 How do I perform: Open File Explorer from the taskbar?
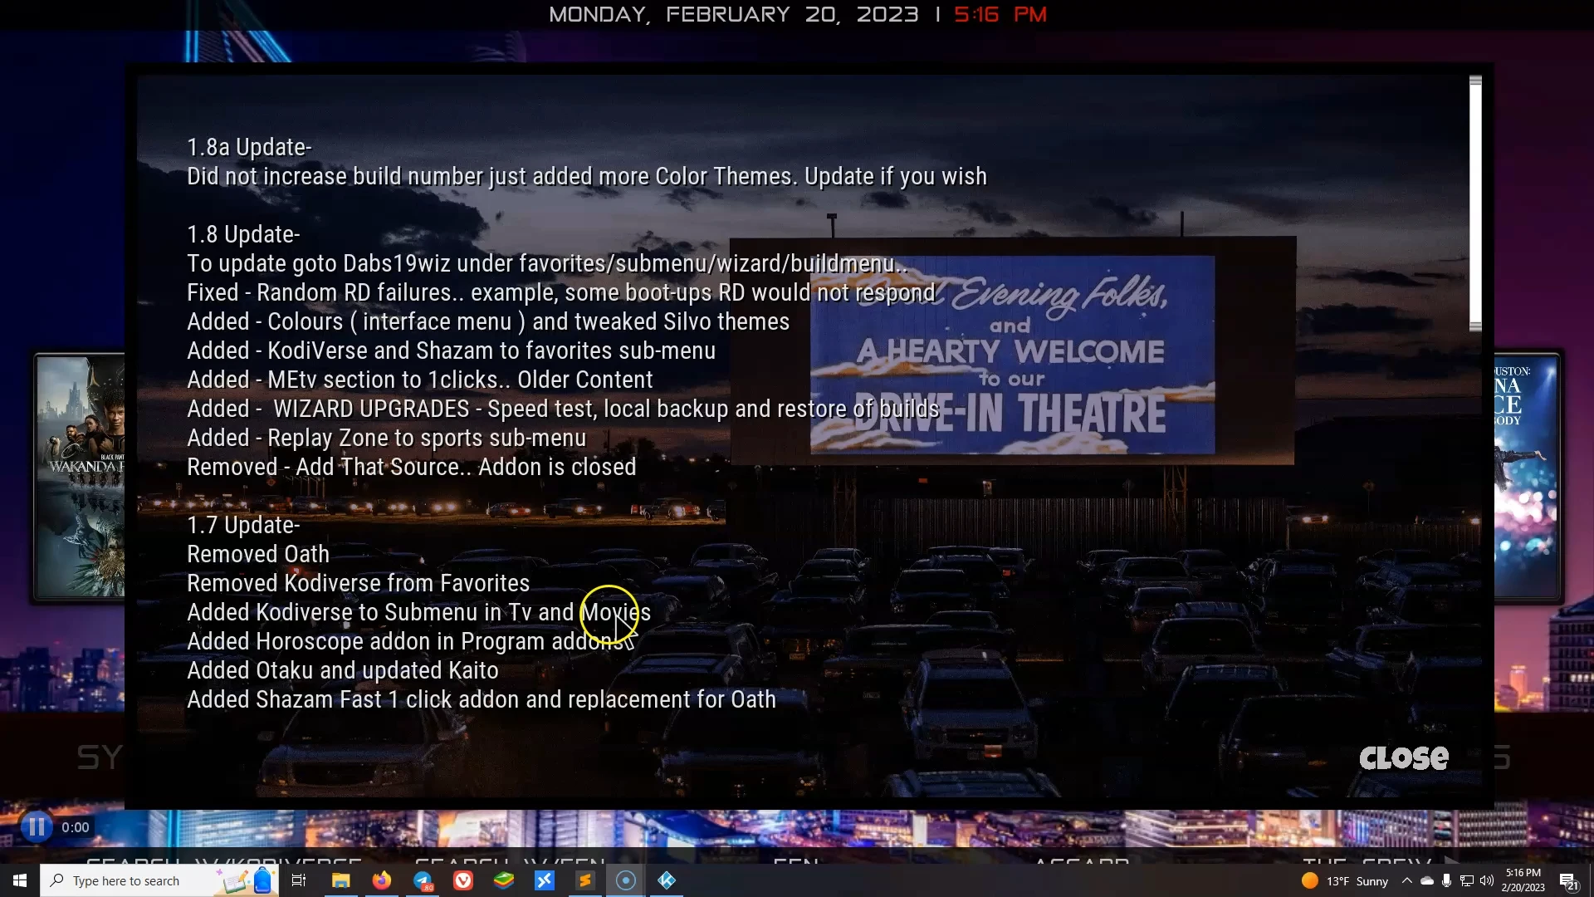340,880
